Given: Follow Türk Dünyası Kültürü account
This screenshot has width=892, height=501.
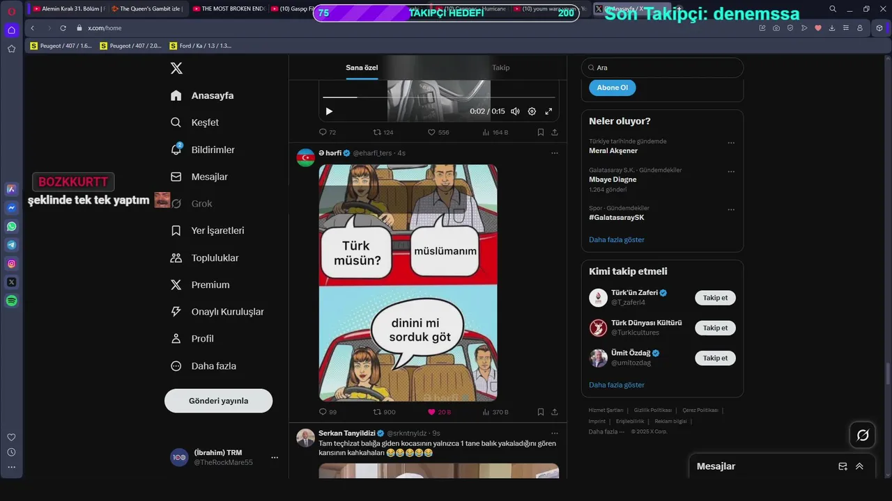Looking at the screenshot, I should point(715,328).
